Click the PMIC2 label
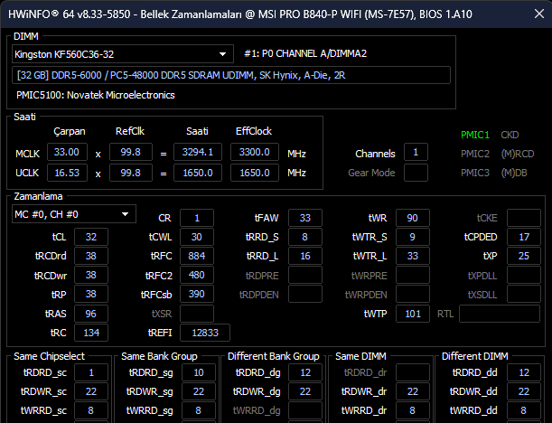 pyautogui.click(x=475, y=154)
